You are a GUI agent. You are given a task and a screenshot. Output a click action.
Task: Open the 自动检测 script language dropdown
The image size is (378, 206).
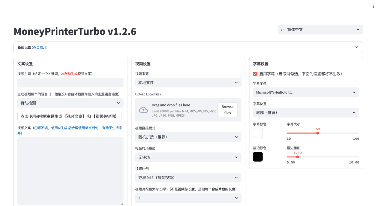(x=70, y=103)
